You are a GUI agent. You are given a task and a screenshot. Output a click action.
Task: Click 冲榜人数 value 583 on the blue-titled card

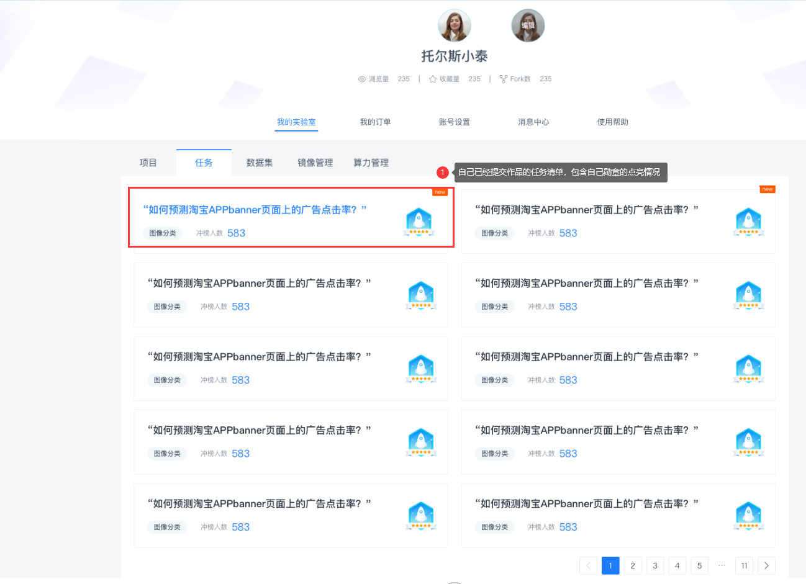pyautogui.click(x=236, y=233)
